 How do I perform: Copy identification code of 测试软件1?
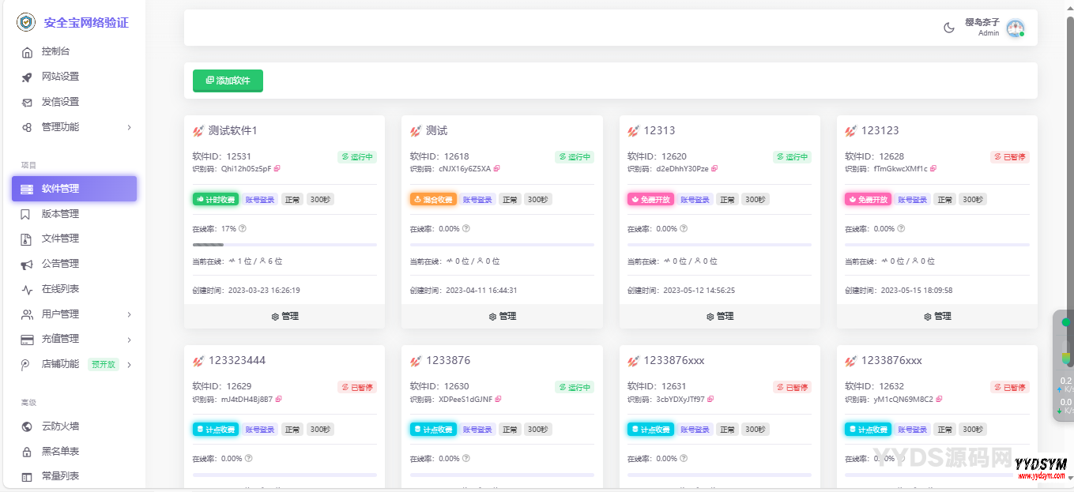point(277,168)
